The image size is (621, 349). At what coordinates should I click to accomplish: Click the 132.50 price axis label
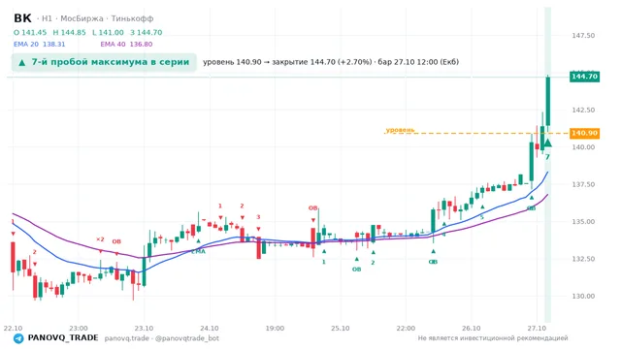(583, 259)
